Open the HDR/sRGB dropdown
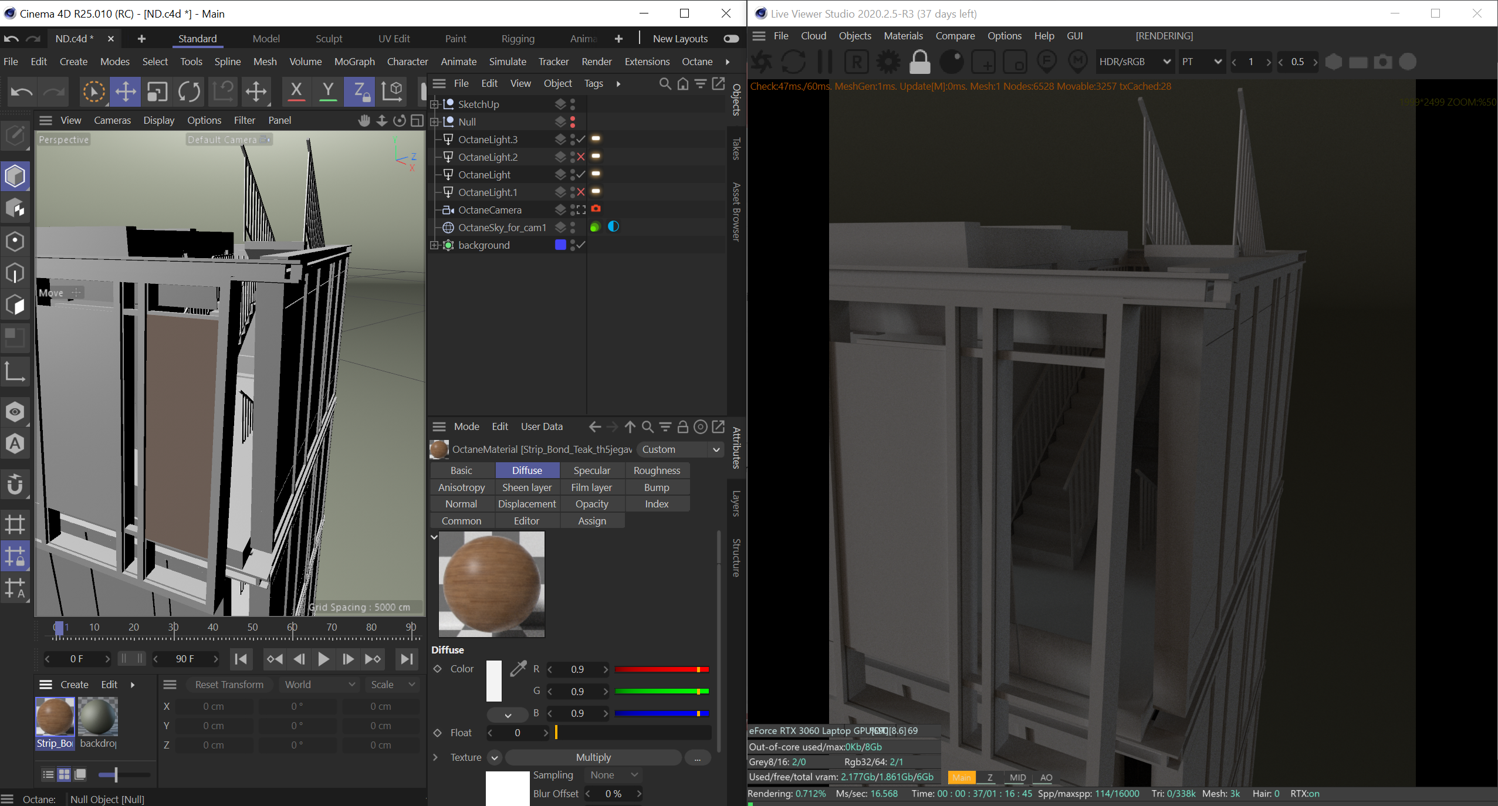Screen dimensions: 1498x806 1134,62
